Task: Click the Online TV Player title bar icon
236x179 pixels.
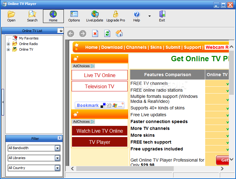Action: pyautogui.click(x=5, y=4)
